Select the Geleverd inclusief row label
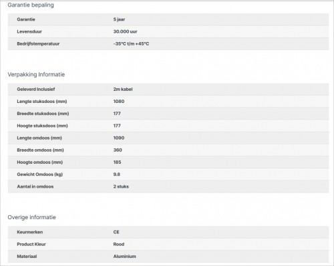The width and height of the screenshot is (334, 266). pyautogui.click(x=36, y=89)
